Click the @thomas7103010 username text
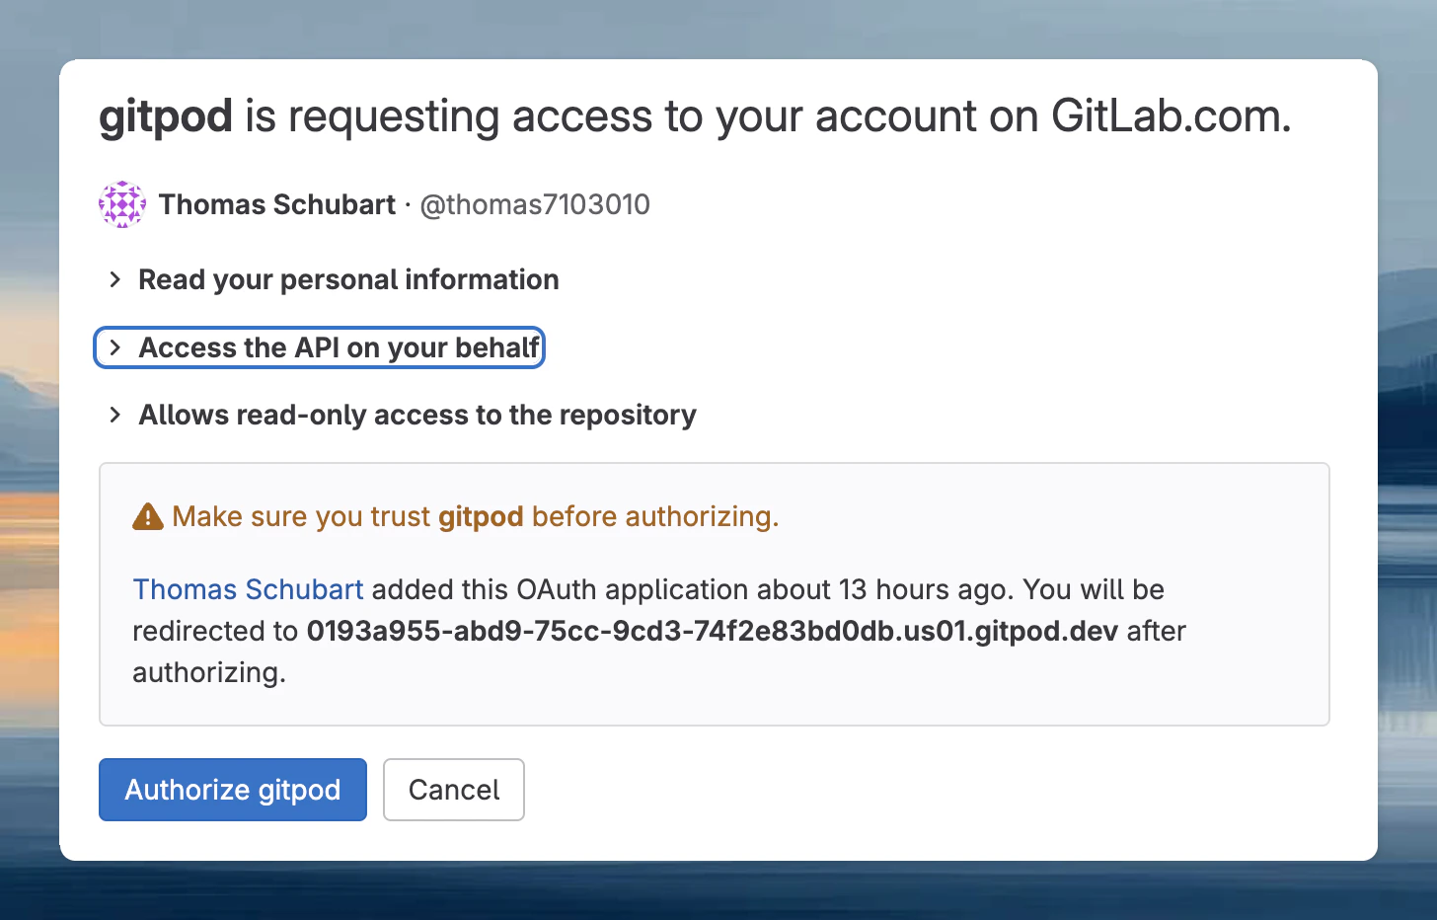 coord(535,204)
